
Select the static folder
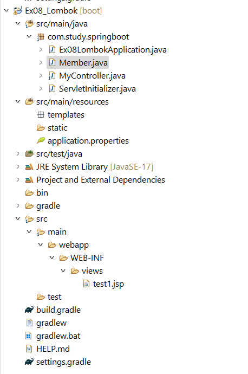(x=57, y=128)
